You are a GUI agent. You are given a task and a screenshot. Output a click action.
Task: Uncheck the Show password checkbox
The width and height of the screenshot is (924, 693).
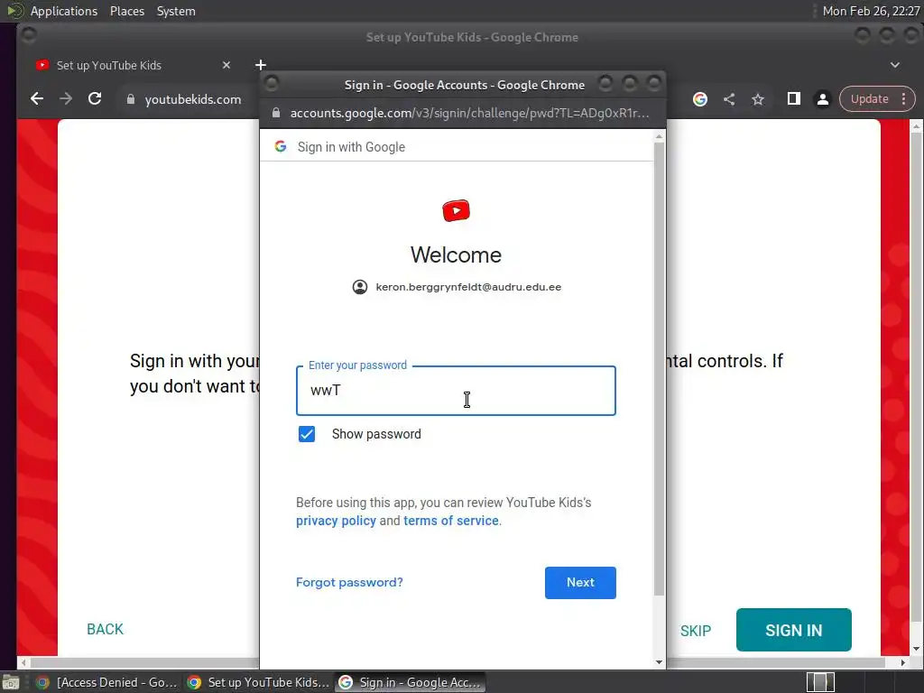(307, 434)
